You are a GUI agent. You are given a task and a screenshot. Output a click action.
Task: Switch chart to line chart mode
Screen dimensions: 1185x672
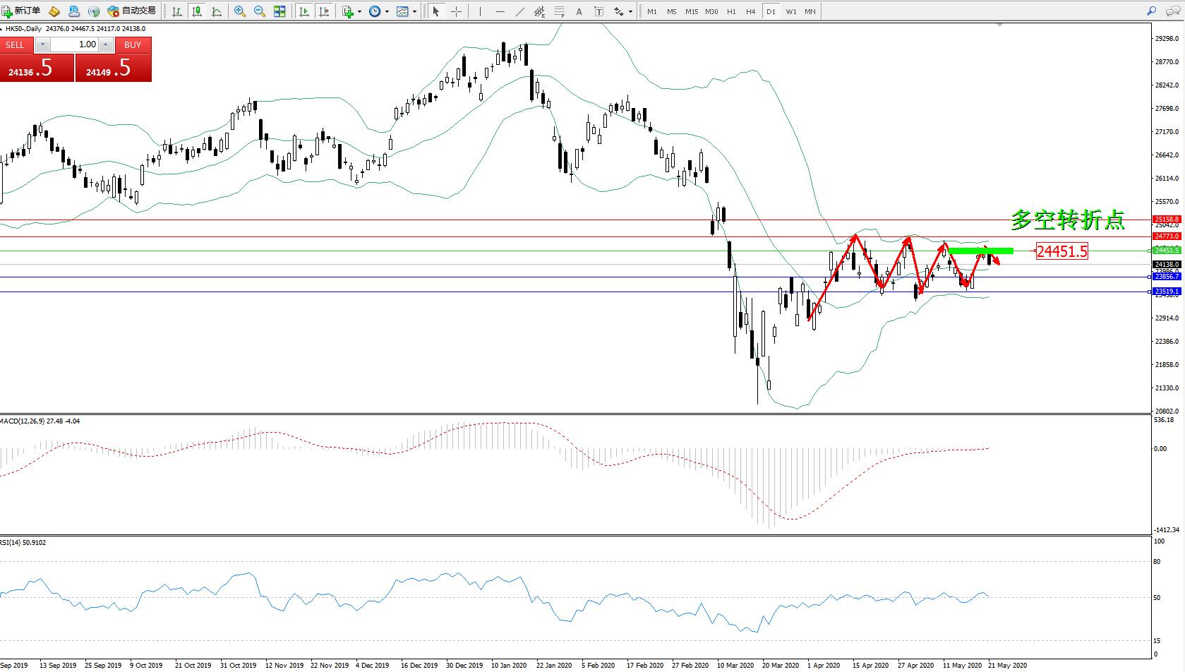click(x=217, y=11)
